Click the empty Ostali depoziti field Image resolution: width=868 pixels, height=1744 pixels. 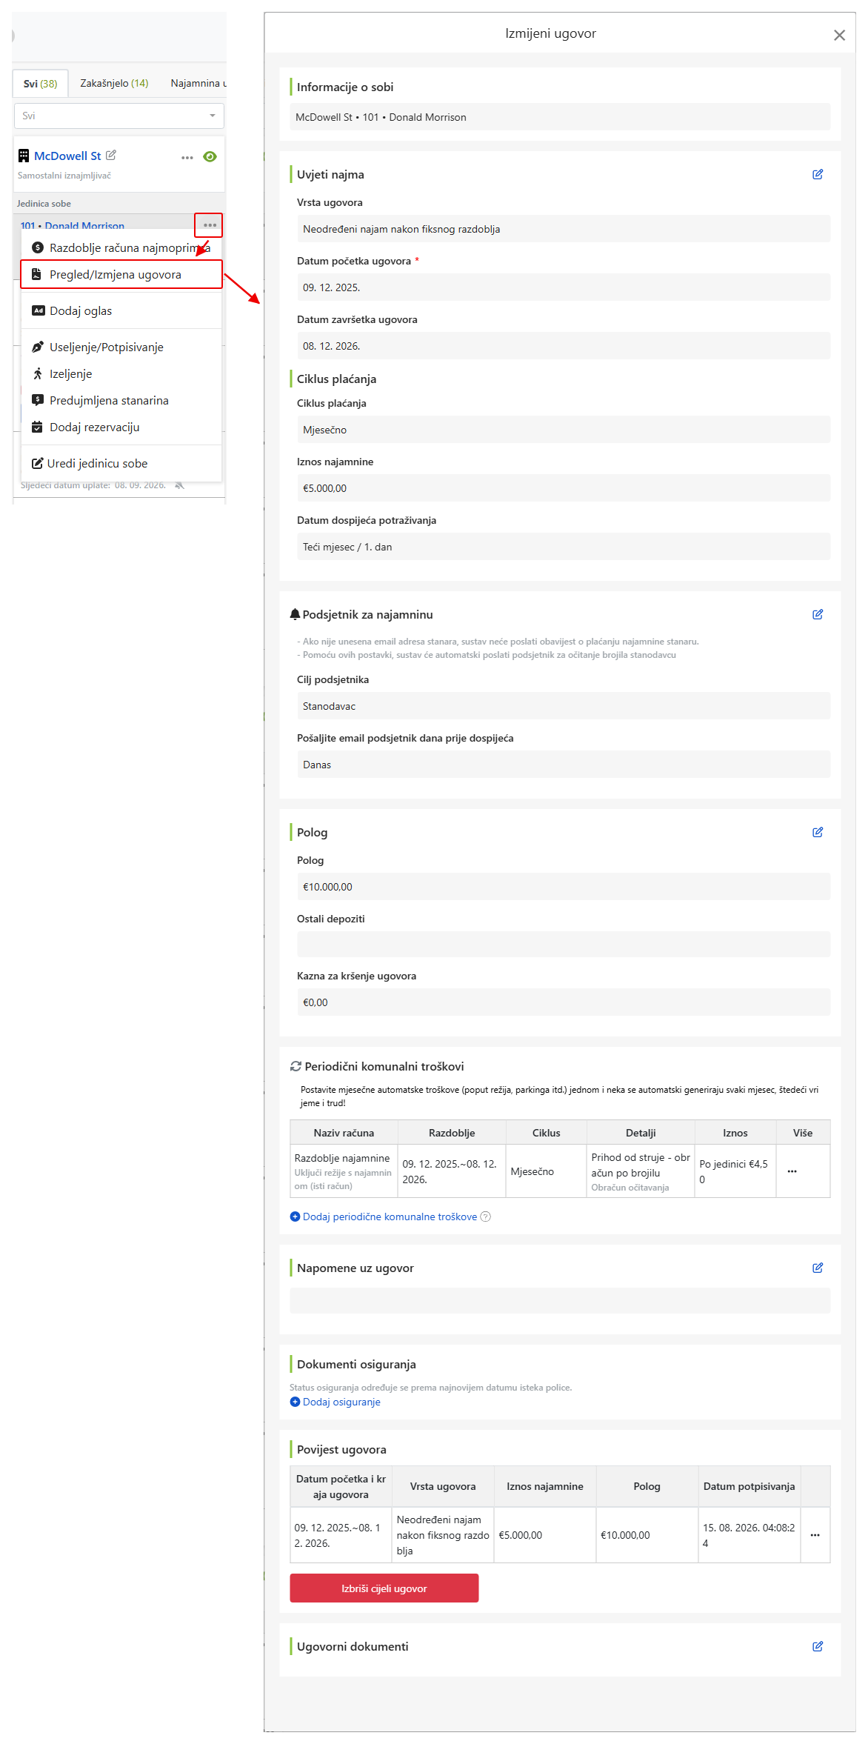(x=564, y=945)
